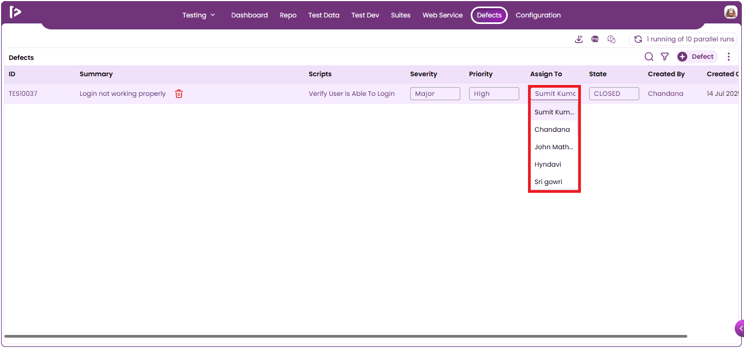The image size is (744, 348).
Task: Click the refresh icon beside parallel runs
Action: [x=638, y=39]
